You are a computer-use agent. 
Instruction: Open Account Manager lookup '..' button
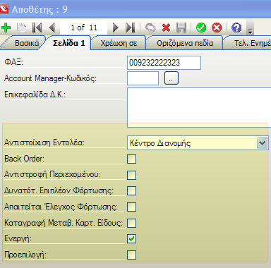coord(171,78)
